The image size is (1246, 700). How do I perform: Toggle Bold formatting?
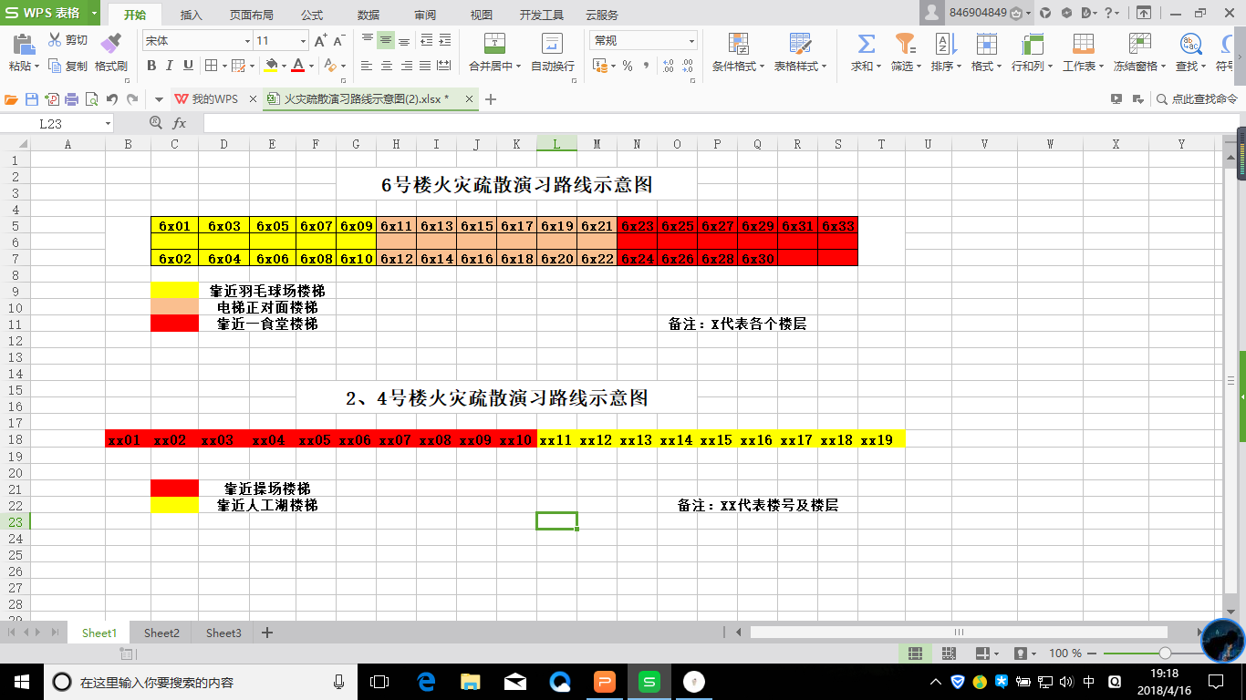coord(151,66)
